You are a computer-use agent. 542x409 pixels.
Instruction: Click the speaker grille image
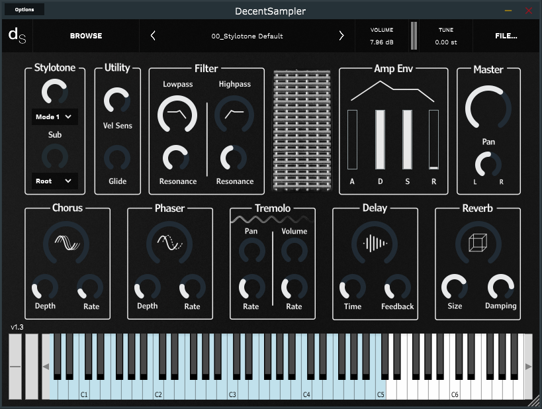coord(302,130)
